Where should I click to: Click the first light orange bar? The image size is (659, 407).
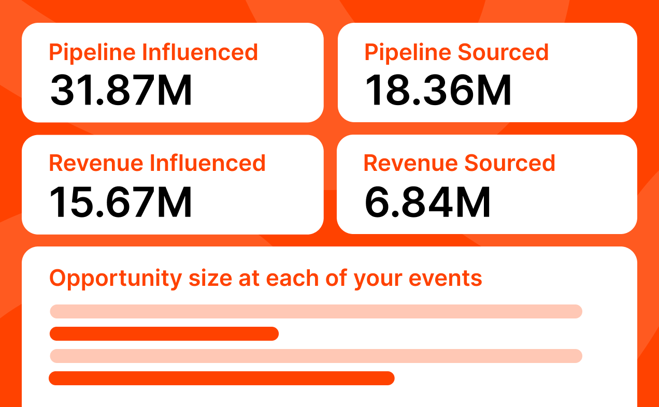(x=316, y=311)
